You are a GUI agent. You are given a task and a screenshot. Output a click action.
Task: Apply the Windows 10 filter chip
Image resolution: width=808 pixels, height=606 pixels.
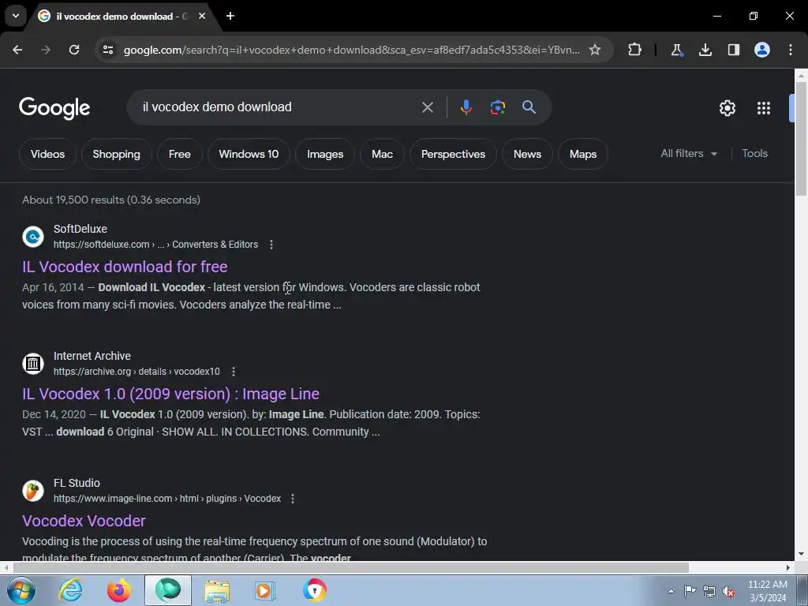coord(249,154)
